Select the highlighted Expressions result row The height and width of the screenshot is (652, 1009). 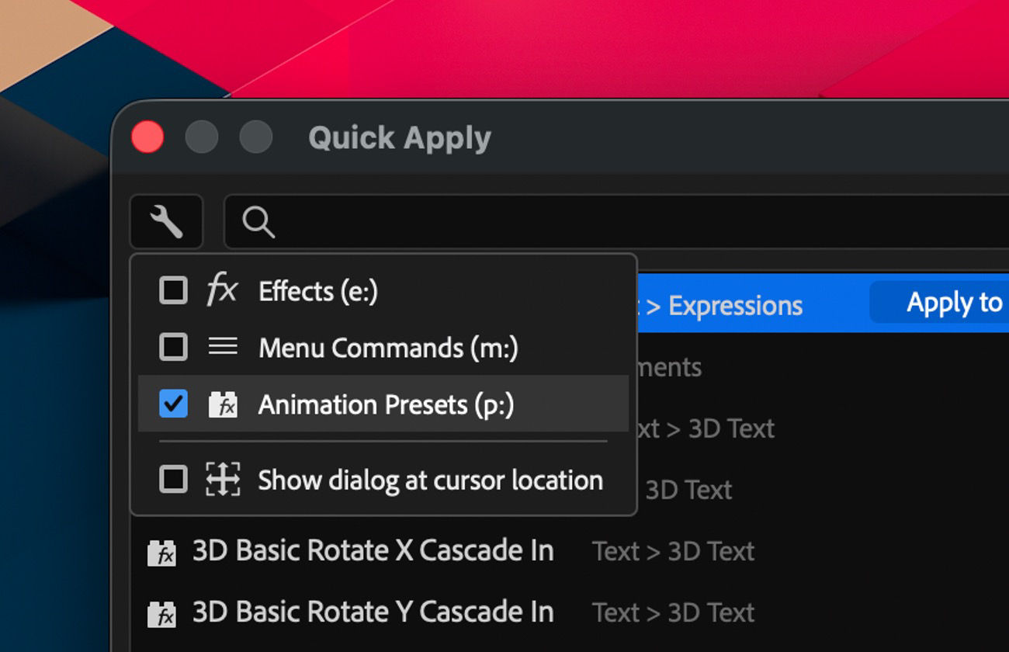[745, 304]
